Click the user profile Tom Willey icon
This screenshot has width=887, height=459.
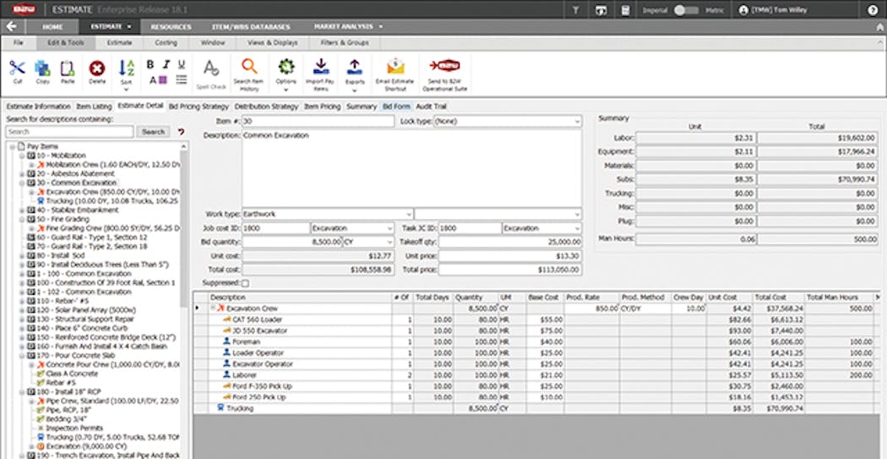coord(743,10)
